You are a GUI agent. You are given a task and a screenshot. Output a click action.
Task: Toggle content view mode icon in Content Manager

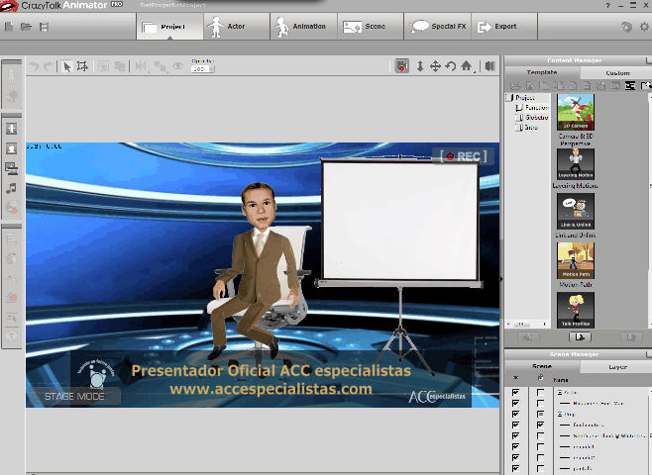point(630,86)
